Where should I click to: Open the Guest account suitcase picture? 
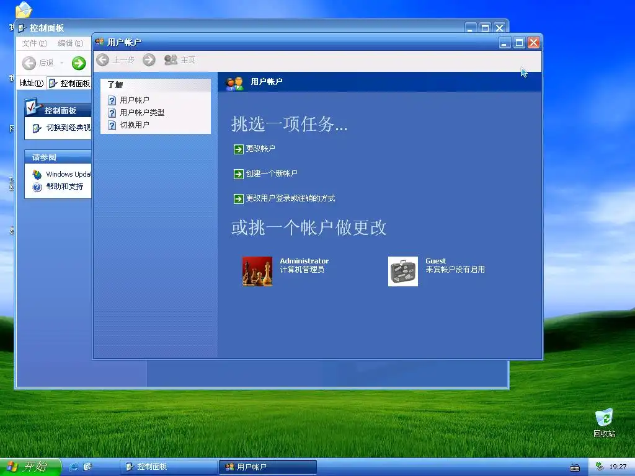pos(403,271)
